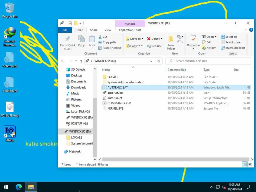Go Up one folder level

click(x=81, y=61)
